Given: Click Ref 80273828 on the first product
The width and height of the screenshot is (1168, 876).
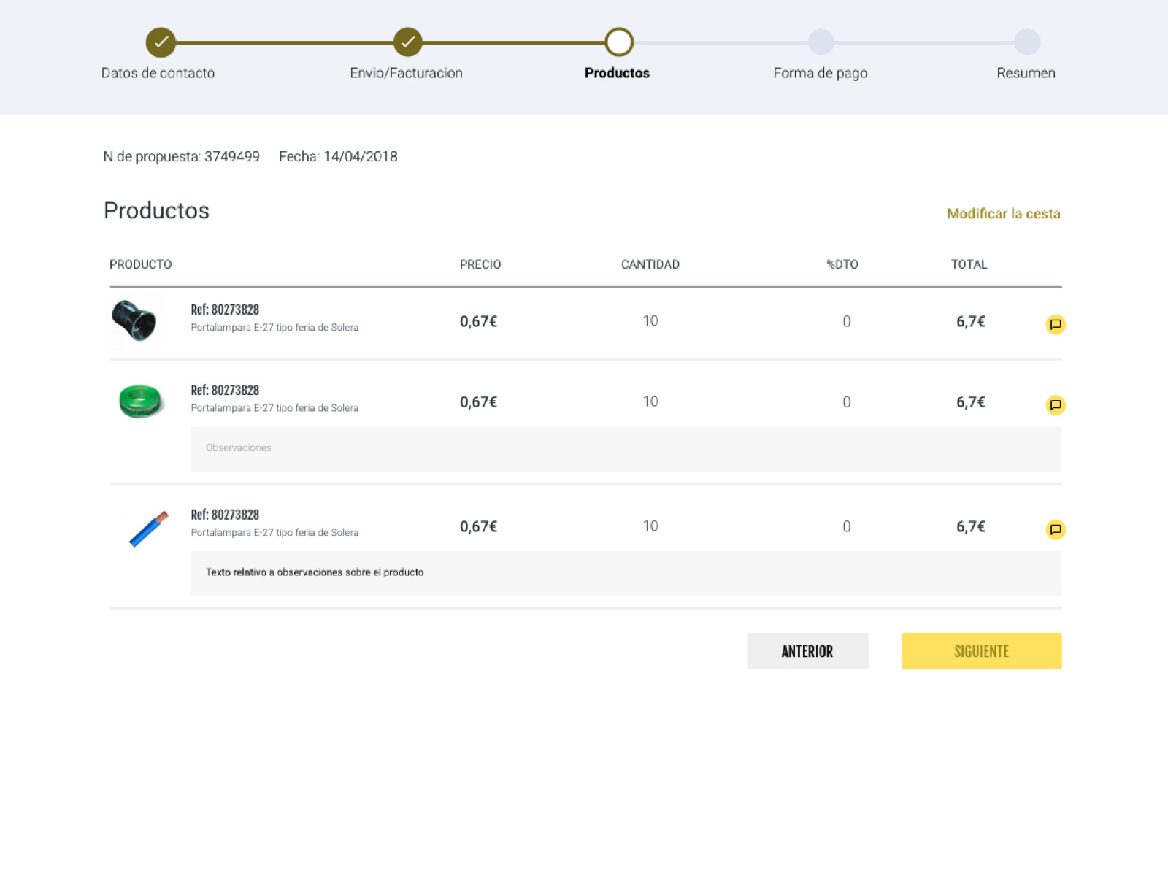Looking at the screenshot, I should pos(224,310).
